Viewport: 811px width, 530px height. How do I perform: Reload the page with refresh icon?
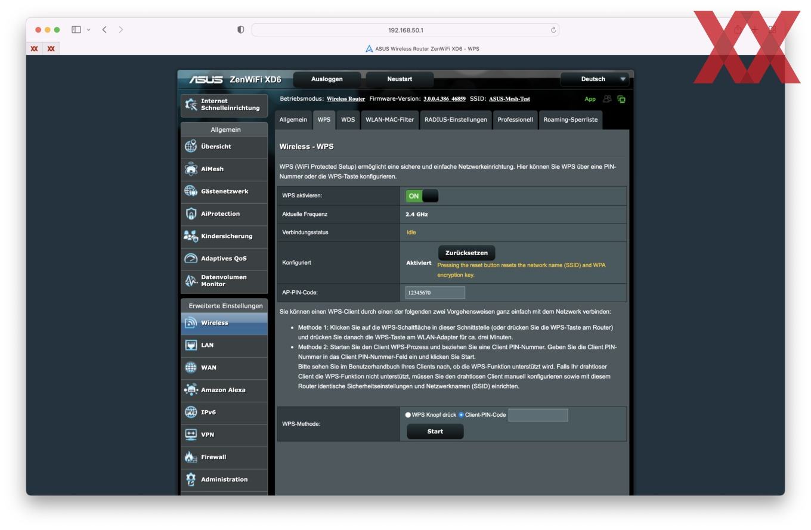tap(553, 30)
